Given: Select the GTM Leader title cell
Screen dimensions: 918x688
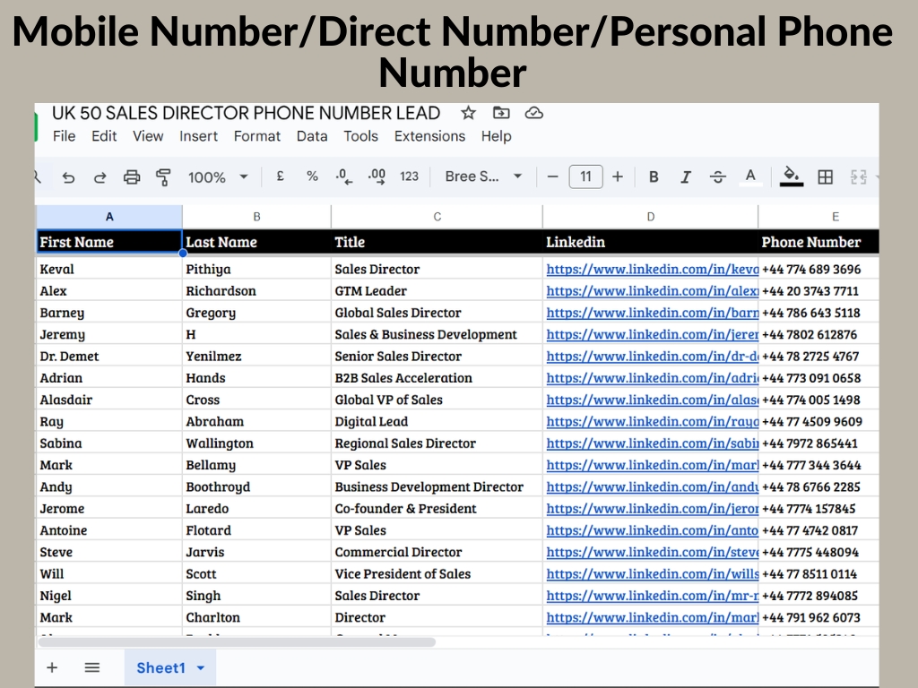Looking at the screenshot, I should (437, 291).
